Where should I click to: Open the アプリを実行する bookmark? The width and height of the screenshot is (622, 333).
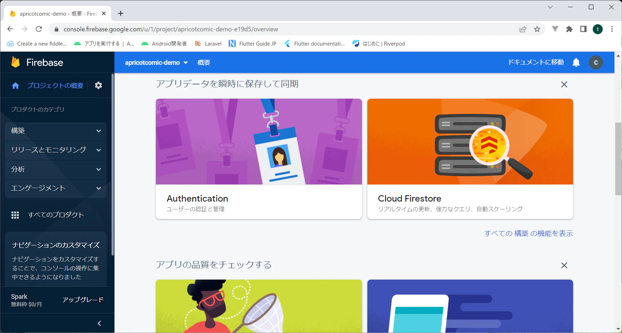(x=104, y=44)
